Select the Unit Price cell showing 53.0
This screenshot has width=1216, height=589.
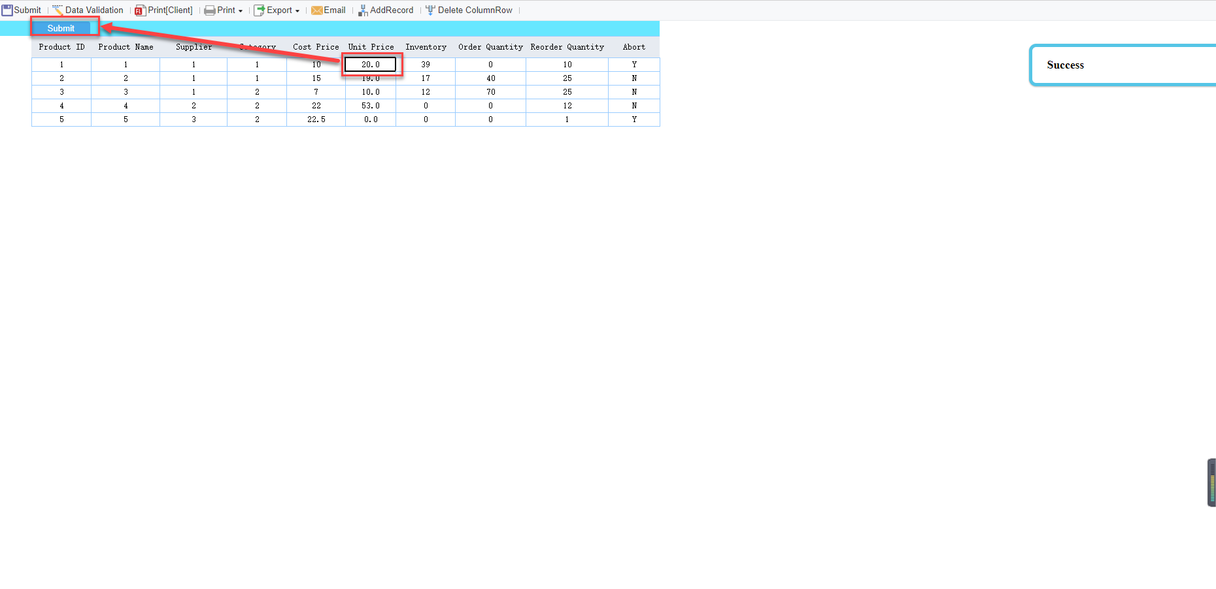tap(371, 106)
